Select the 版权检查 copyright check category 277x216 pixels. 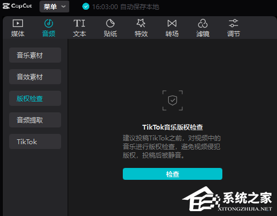[35, 98]
